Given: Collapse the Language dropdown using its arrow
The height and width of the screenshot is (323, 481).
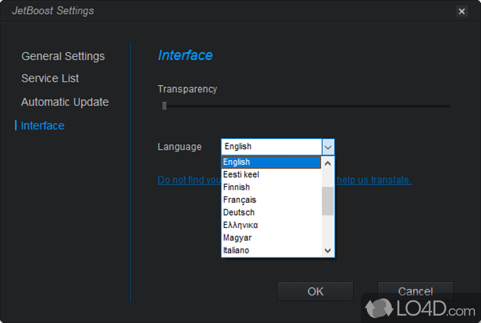Looking at the screenshot, I should point(328,147).
